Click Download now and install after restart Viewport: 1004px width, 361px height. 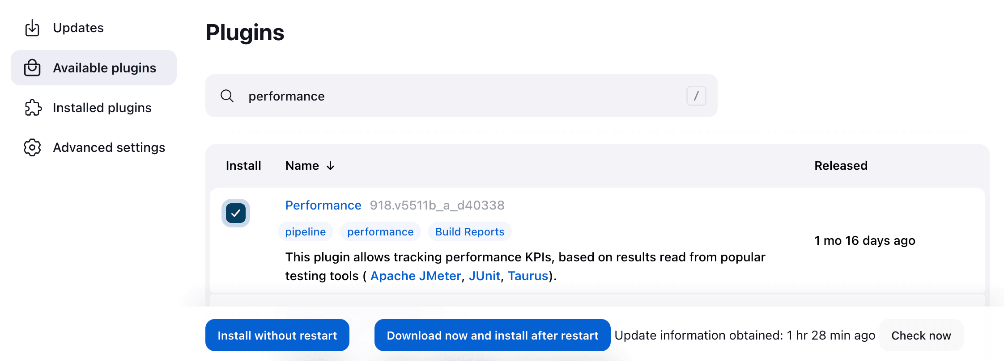click(x=492, y=335)
